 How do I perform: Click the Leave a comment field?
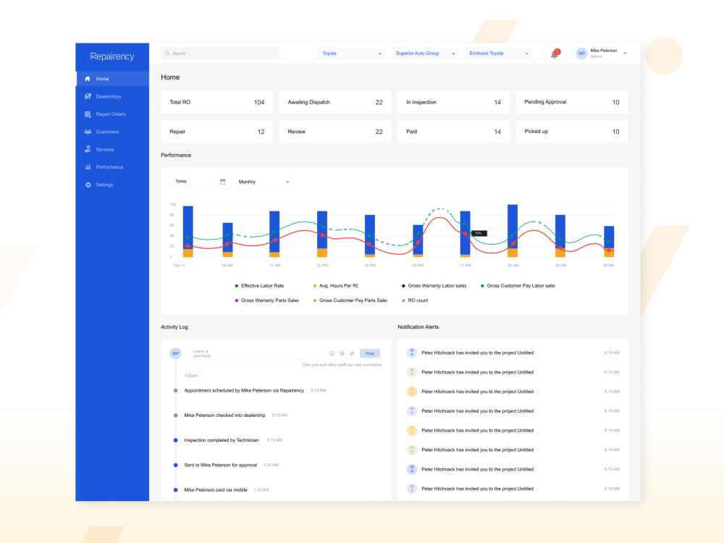pos(256,354)
